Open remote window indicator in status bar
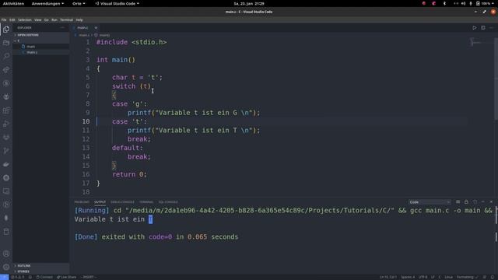498x280 pixels. point(4,277)
